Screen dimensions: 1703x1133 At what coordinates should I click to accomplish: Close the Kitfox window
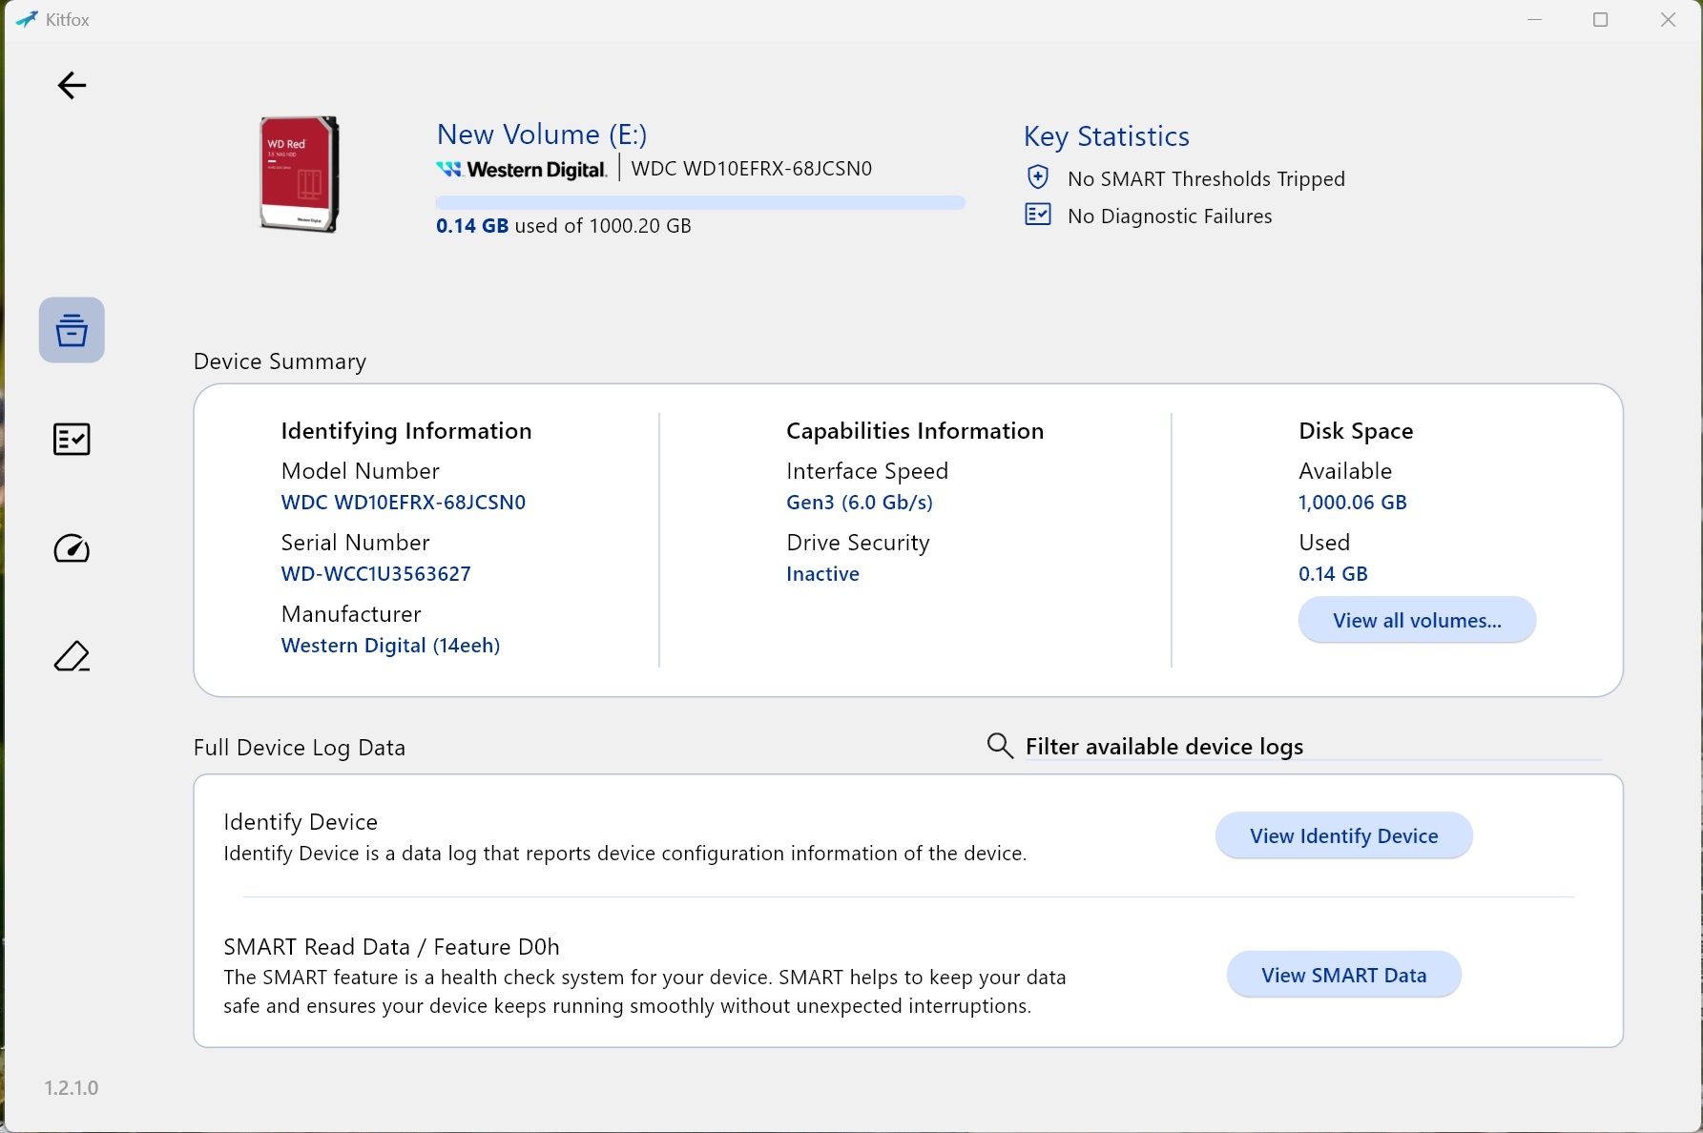[1668, 20]
